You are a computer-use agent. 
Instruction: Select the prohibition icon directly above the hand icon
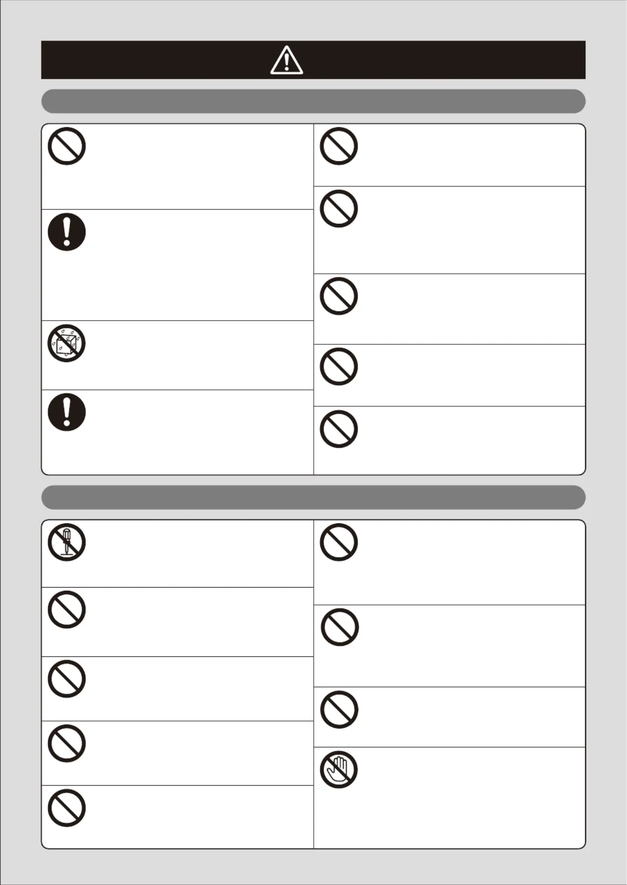(339, 710)
